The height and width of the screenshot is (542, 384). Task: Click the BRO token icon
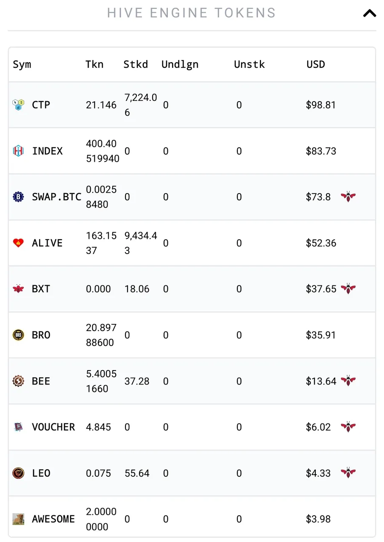[x=18, y=335]
